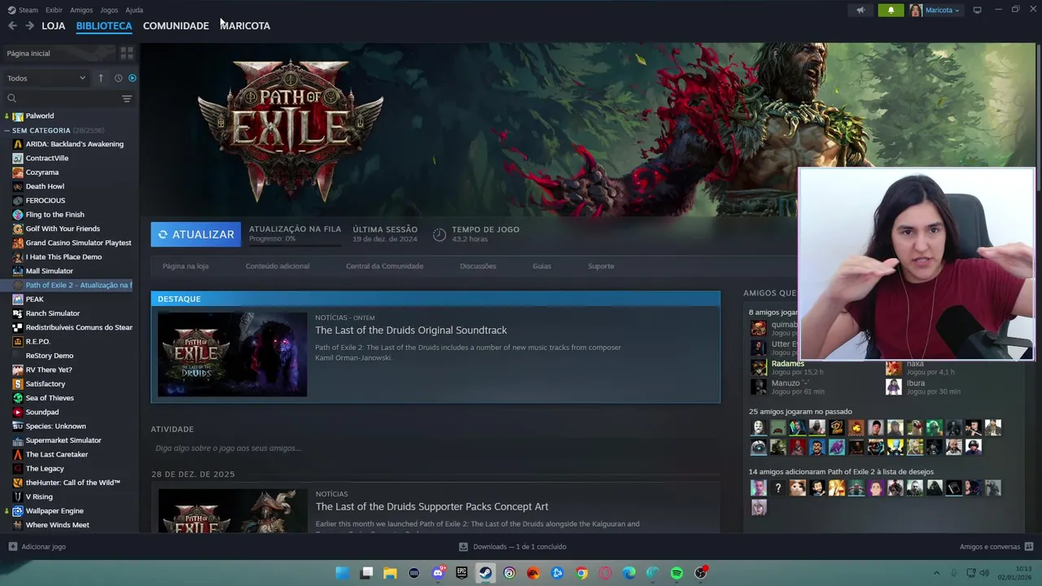Click the sort ascending arrow in library filter
Viewport: 1042px width, 586px height.
pyautogui.click(x=101, y=78)
